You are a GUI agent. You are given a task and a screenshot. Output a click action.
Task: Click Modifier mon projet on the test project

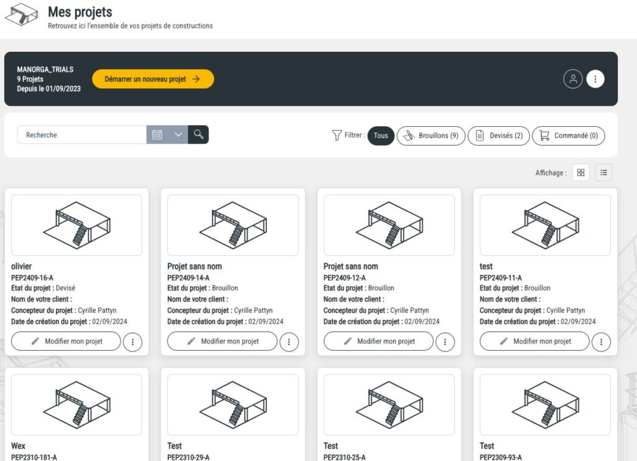(534, 341)
